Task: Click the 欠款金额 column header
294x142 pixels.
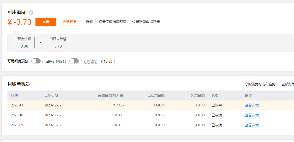Action: 198,95
